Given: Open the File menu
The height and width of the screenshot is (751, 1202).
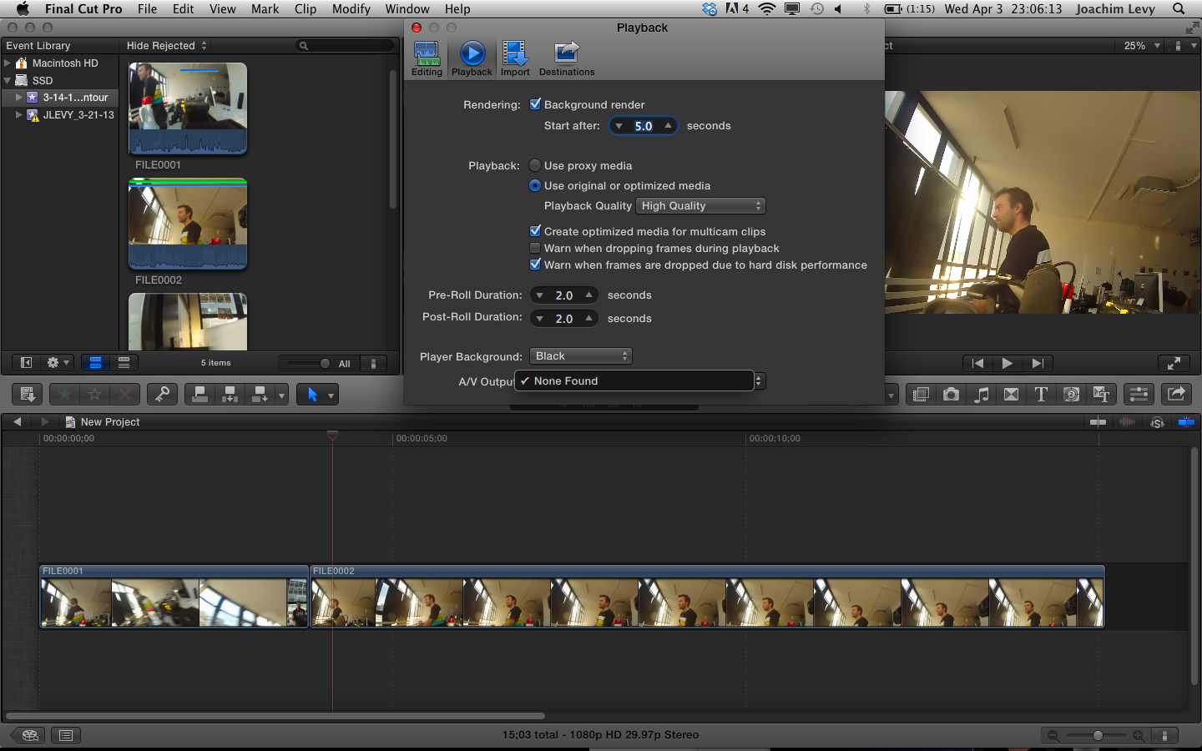Looking at the screenshot, I should click(147, 9).
